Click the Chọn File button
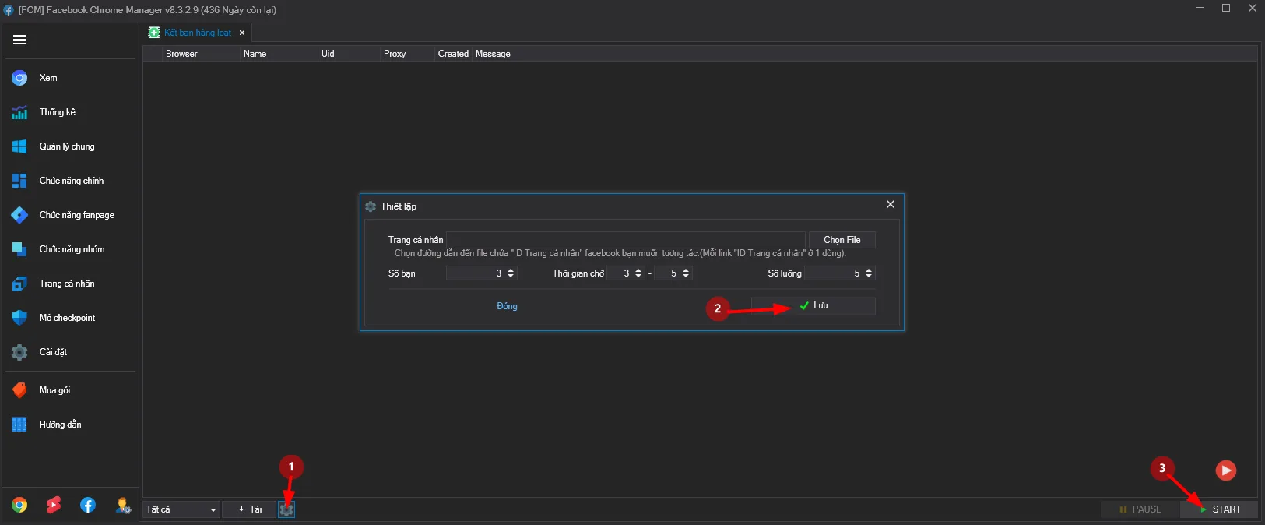This screenshot has height=525, width=1265. click(x=842, y=240)
